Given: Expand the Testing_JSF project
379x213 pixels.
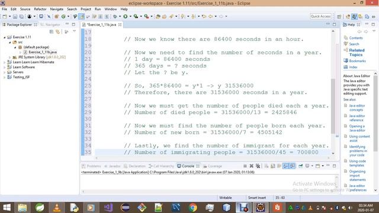Looking at the screenshot, I should point(4,78).
